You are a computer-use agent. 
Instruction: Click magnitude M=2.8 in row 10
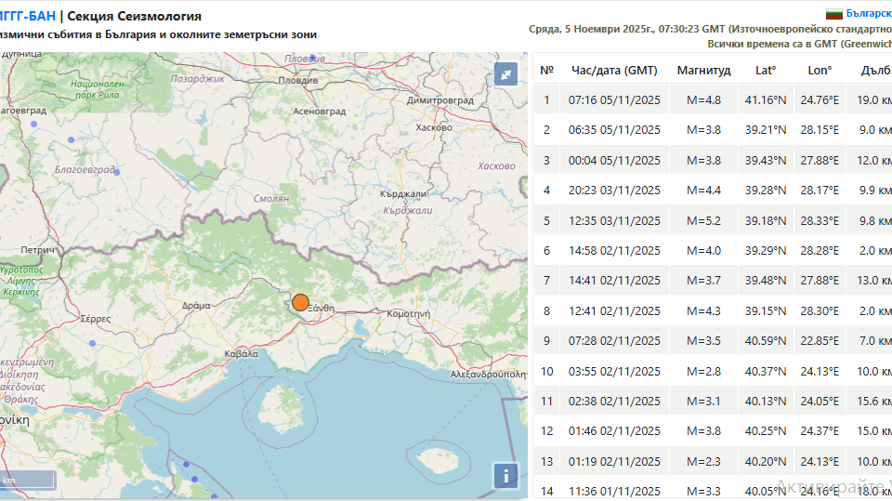[x=703, y=371]
